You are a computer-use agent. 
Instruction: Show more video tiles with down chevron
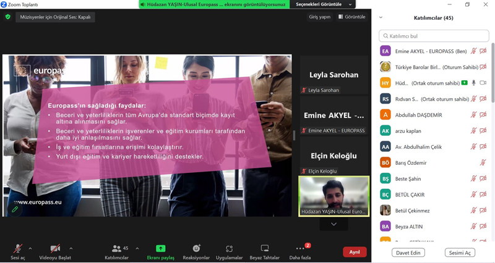click(x=334, y=224)
